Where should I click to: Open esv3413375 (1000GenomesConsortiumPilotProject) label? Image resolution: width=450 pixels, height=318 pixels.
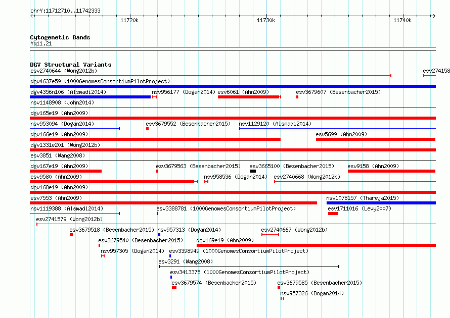240,272
